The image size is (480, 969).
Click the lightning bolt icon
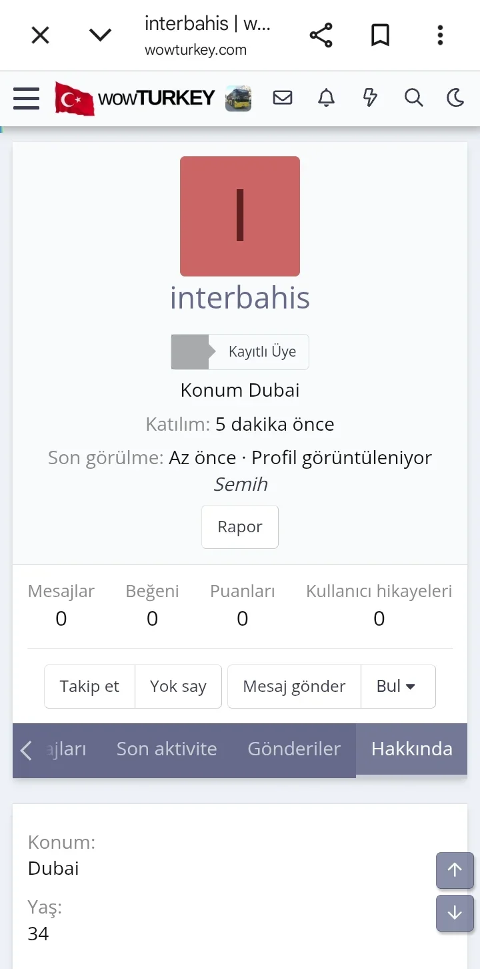[x=369, y=98]
